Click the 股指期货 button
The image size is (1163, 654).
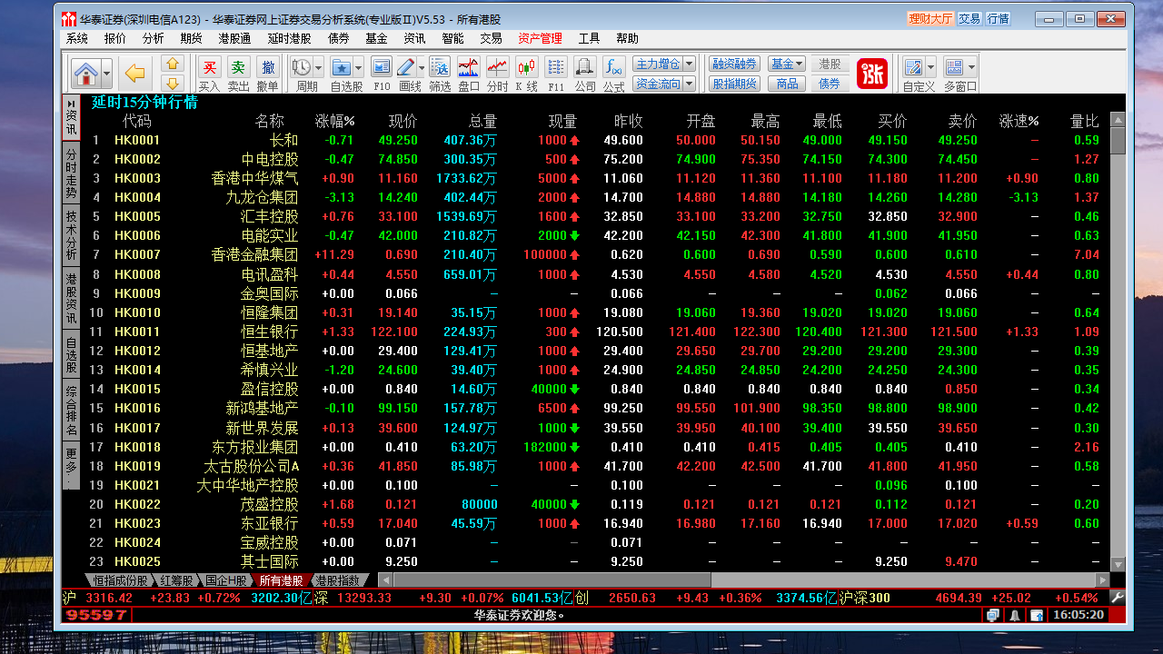click(734, 84)
